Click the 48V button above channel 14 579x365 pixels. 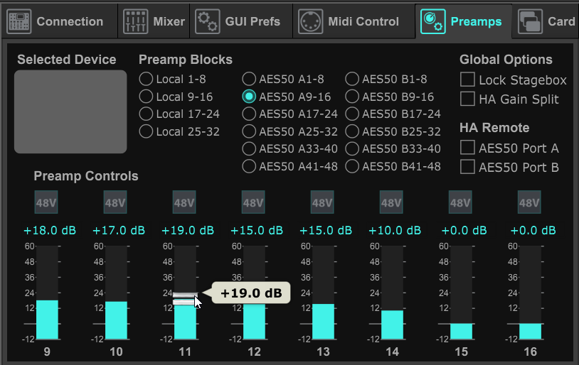point(391,202)
